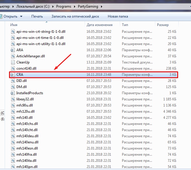Select the DM.dll file name
The image size is (191, 170).
[x=21, y=87]
